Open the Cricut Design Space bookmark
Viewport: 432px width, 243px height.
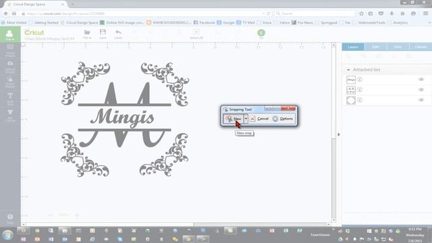(80, 22)
